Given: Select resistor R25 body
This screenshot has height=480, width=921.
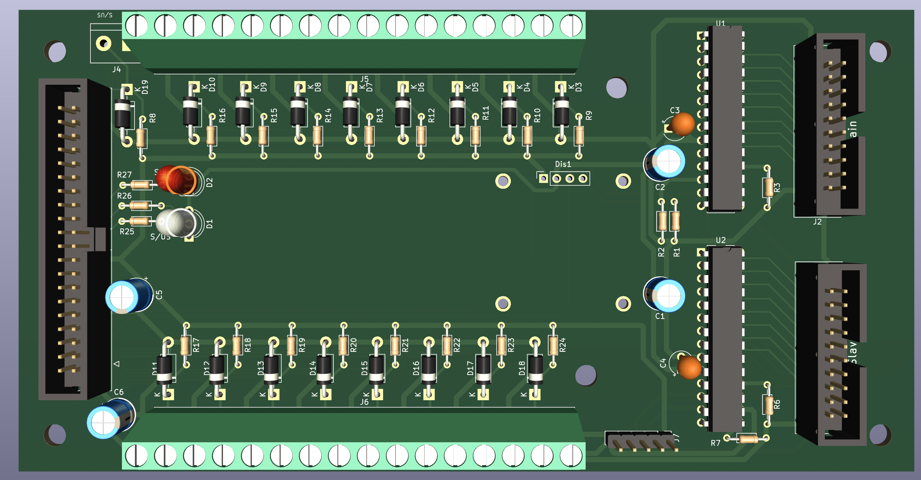Looking at the screenshot, I should click(x=139, y=221).
